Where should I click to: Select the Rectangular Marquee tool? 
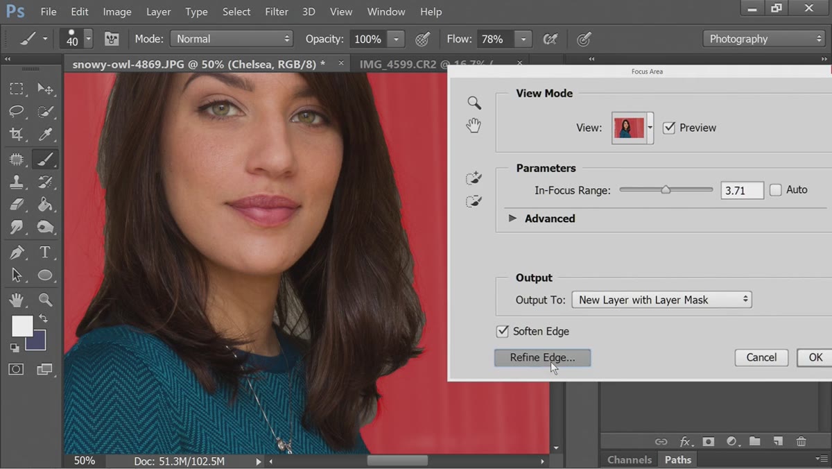(17, 89)
